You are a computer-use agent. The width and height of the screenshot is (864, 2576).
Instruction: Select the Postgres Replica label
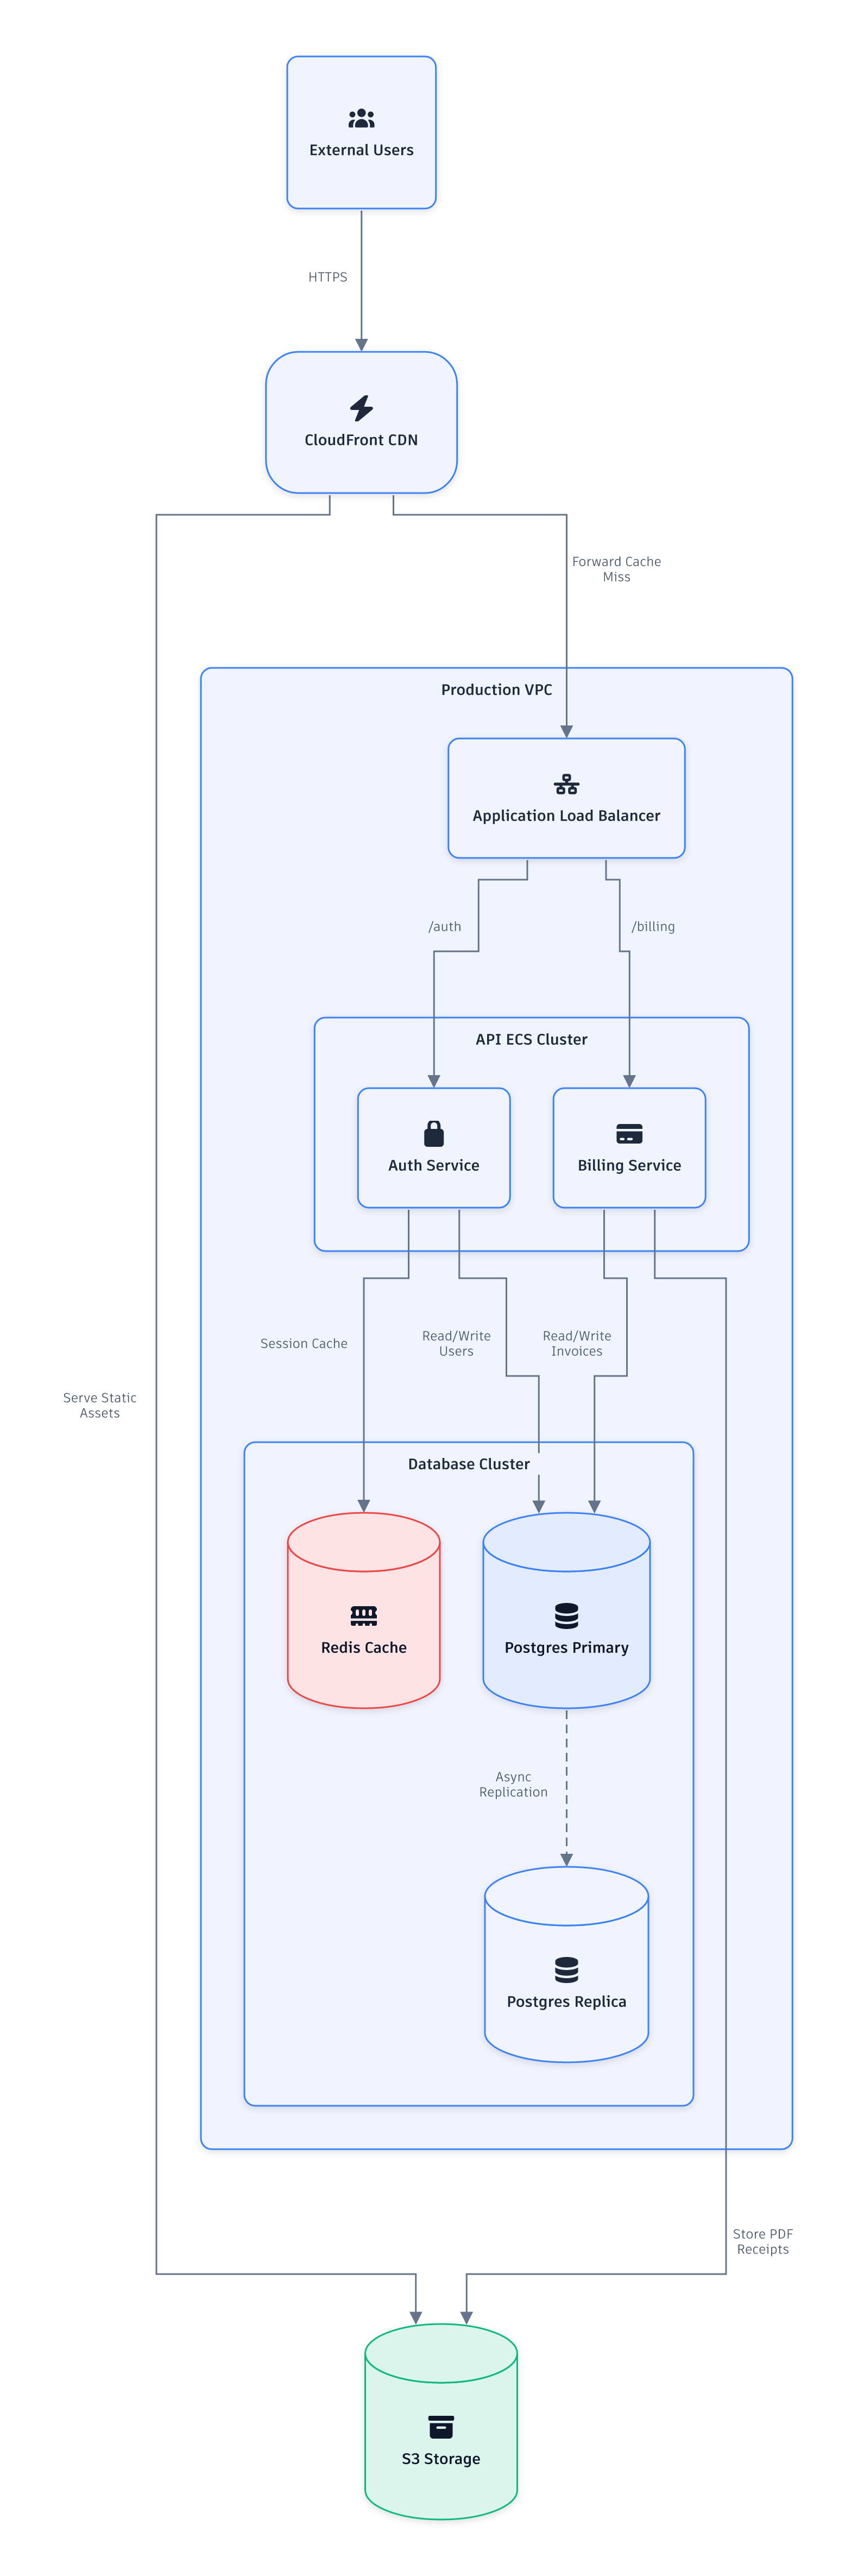[566, 2001]
